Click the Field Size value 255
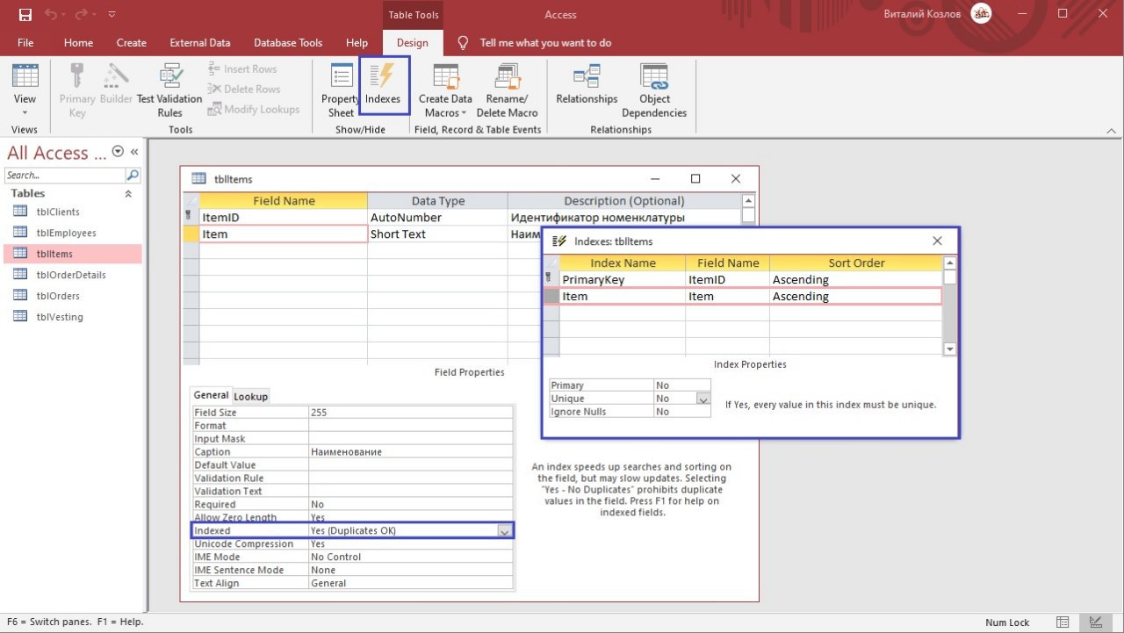The image size is (1124, 633). 410,412
